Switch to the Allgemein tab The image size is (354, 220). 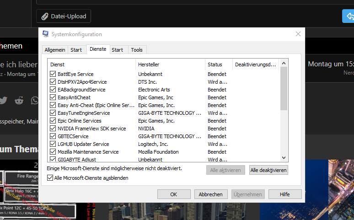pyautogui.click(x=55, y=50)
